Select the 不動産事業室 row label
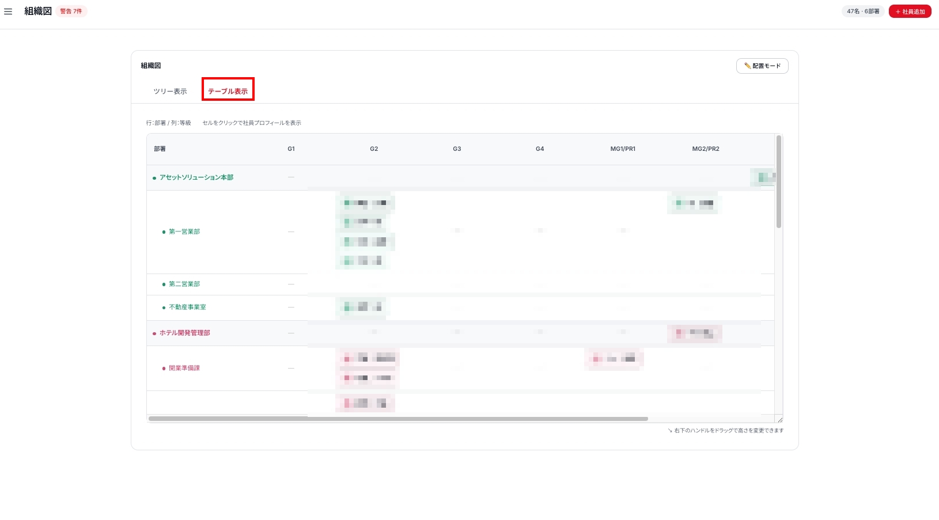 click(x=187, y=307)
